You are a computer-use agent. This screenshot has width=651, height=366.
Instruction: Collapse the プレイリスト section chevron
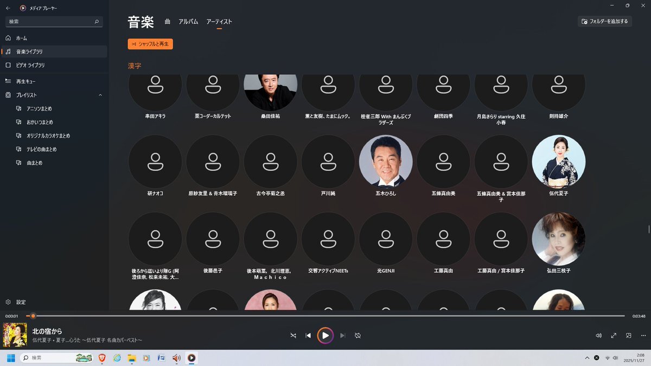click(x=100, y=95)
